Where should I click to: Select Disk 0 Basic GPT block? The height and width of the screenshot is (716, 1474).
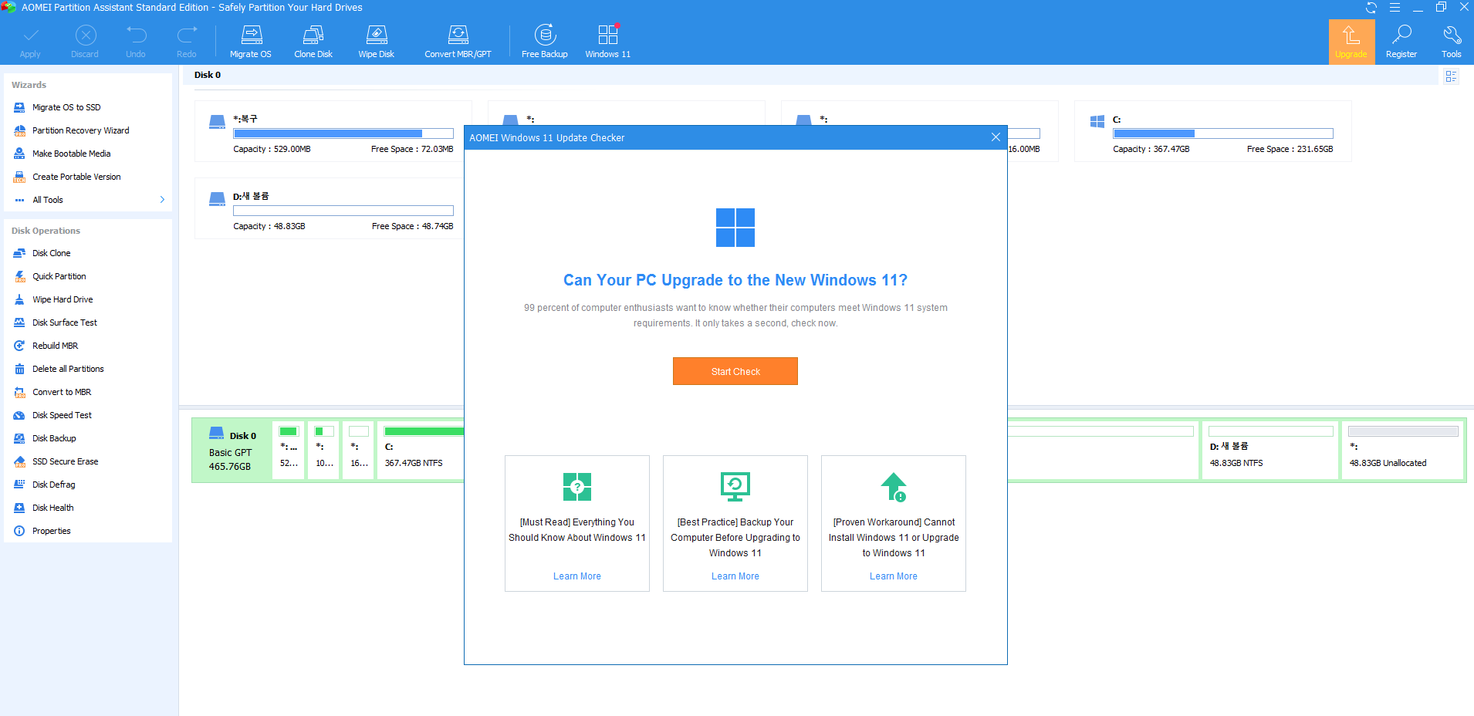pyautogui.click(x=232, y=451)
